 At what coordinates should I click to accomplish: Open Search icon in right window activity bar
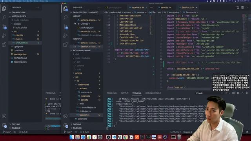coord(65,17)
